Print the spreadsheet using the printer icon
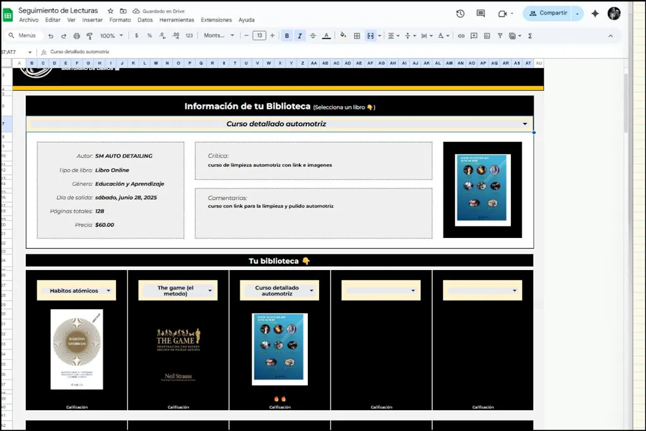 76,36
